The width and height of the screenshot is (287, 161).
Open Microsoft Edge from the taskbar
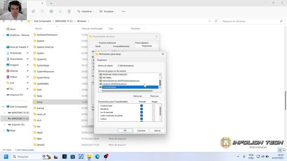tap(97, 157)
